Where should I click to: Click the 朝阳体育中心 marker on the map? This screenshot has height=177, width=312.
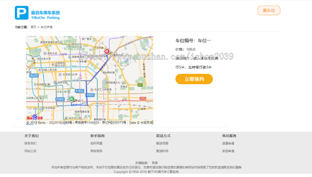click(x=123, y=82)
